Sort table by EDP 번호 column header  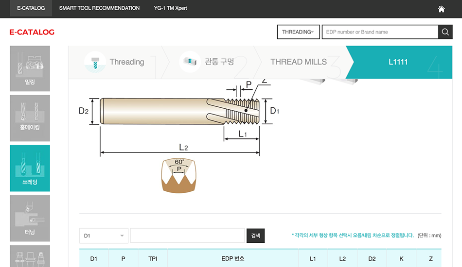(x=232, y=259)
